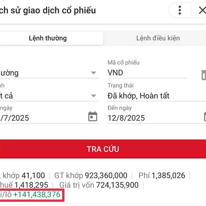Close the stock transaction history screen
This screenshot has width=206, height=206.
(202, 10)
